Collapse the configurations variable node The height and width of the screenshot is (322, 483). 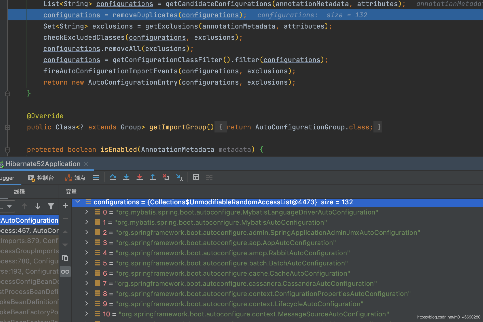78,202
